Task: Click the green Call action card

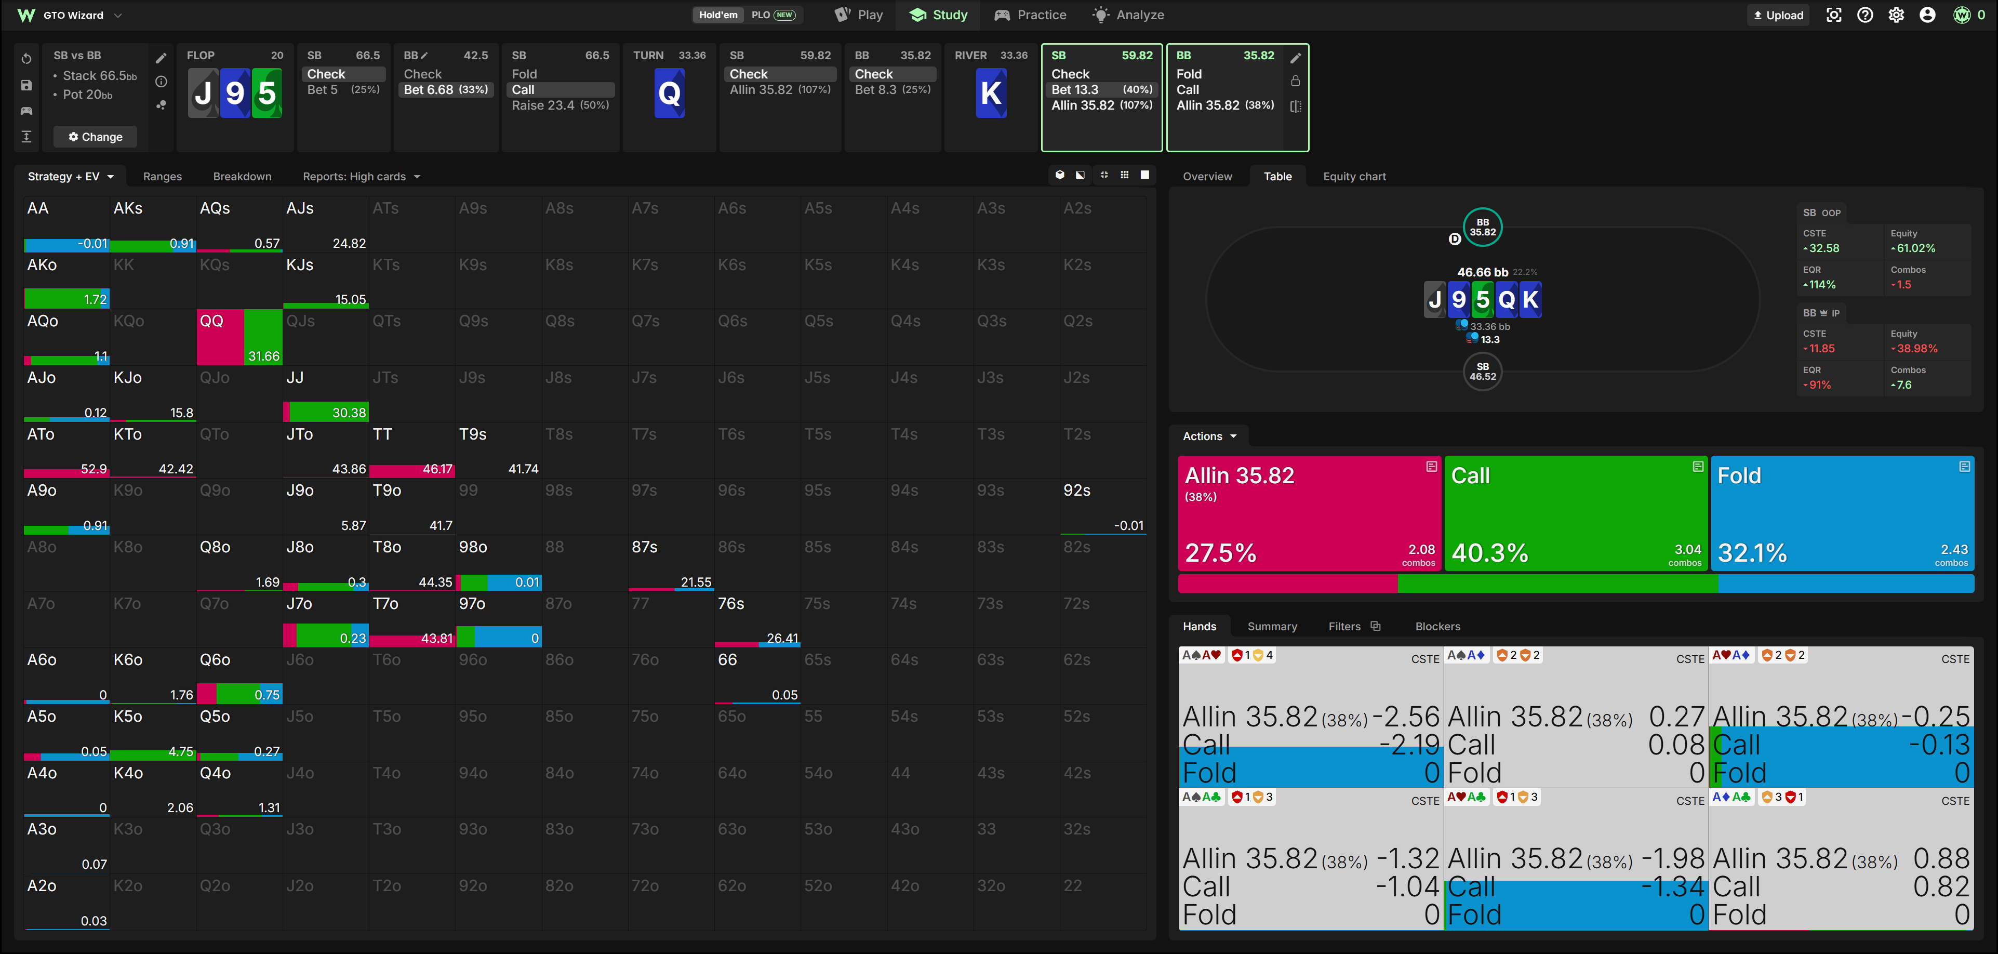Action: point(1576,513)
